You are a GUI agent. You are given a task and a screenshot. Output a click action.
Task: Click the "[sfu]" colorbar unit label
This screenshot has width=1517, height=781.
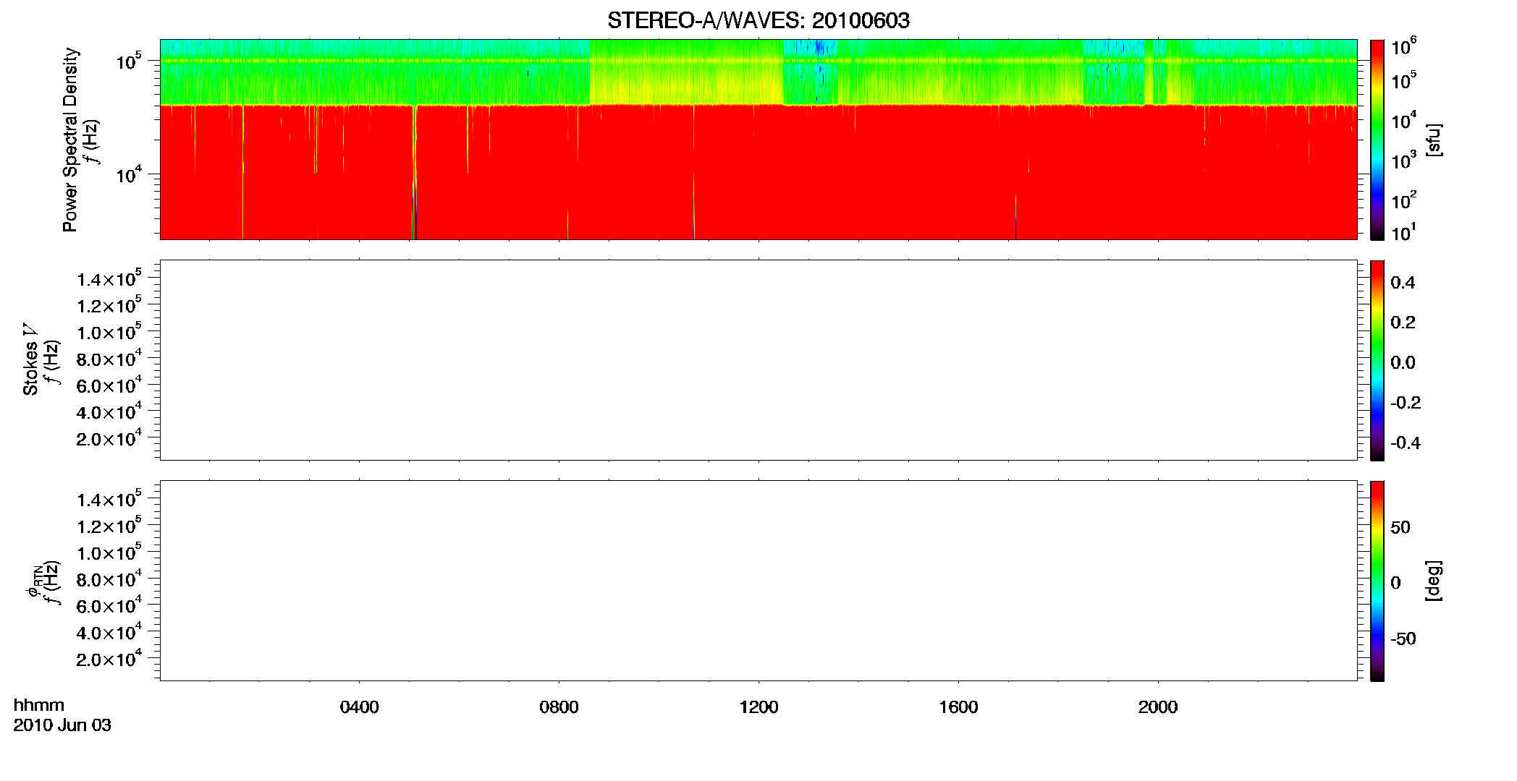point(1433,140)
